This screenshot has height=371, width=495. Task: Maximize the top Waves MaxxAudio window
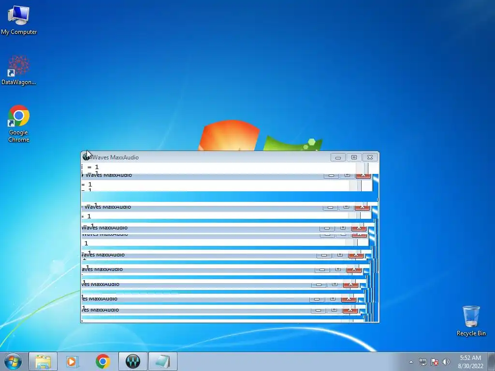pos(354,157)
